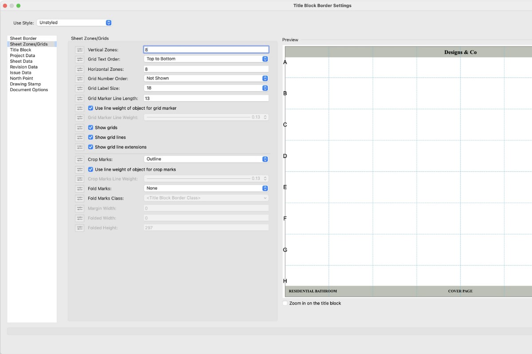Click the style edit icon beside Show grids
The image size is (532, 354).
click(x=79, y=127)
